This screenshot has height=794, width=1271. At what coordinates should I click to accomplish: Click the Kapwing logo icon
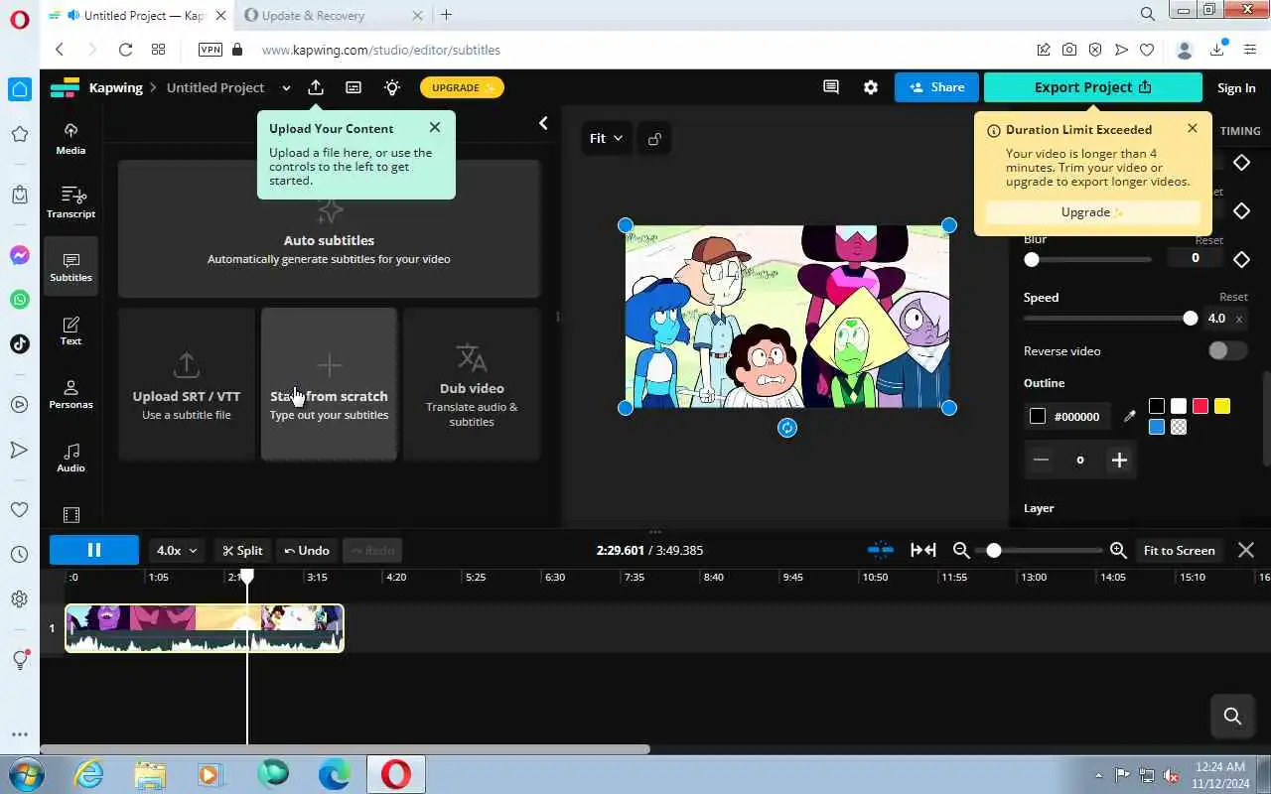click(x=65, y=87)
